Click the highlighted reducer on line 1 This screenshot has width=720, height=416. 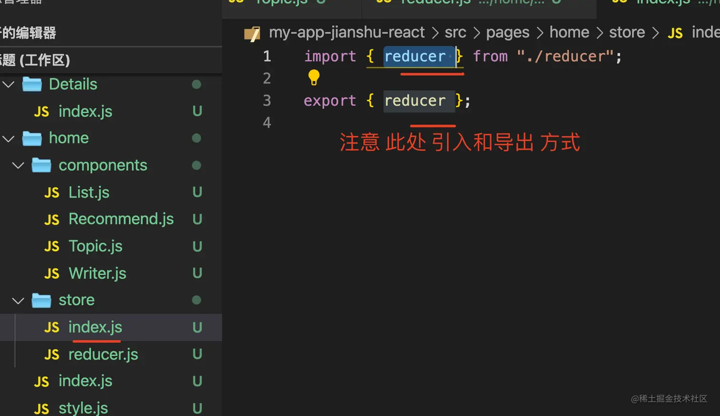[415, 57]
